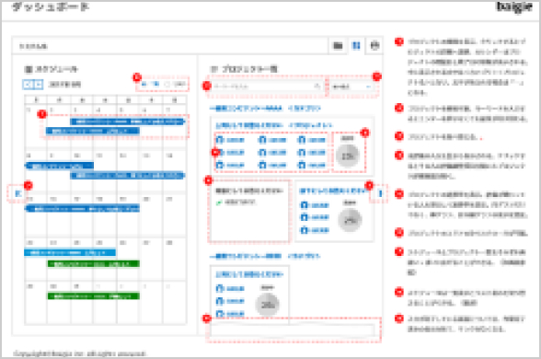Click the progress pie chart in the top project card

[x=348, y=156]
